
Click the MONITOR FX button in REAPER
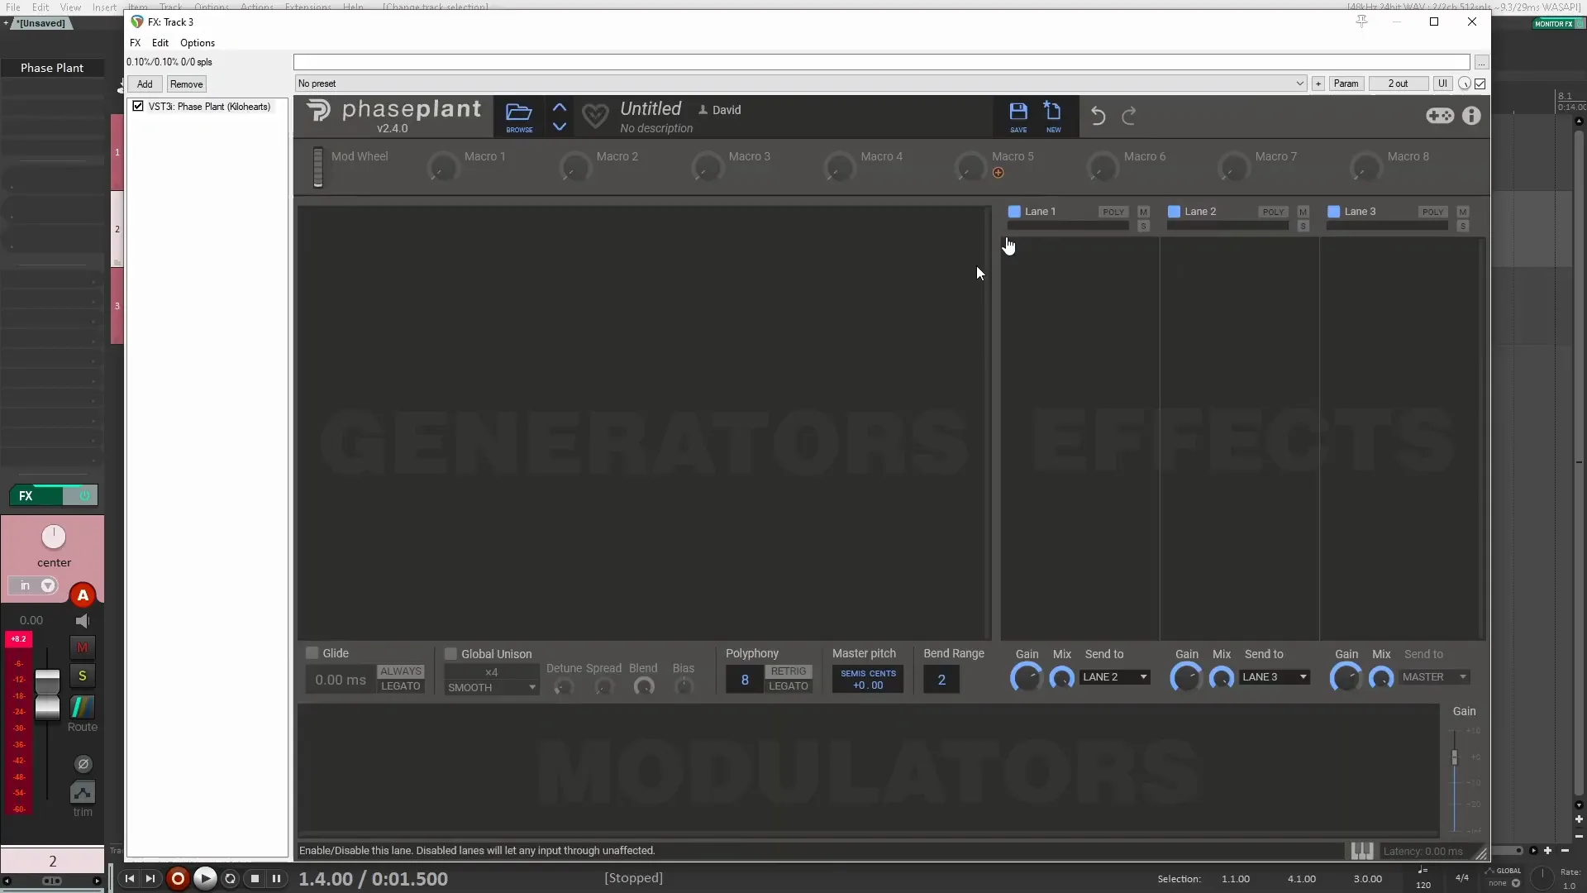(x=1554, y=23)
